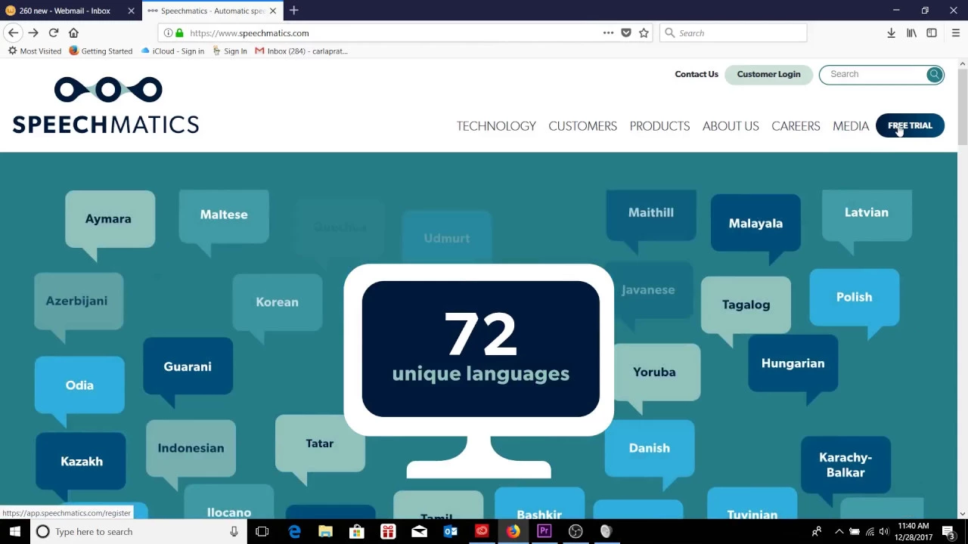
Task: Toggle the Firefox sidebar icon
Action: [932, 33]
